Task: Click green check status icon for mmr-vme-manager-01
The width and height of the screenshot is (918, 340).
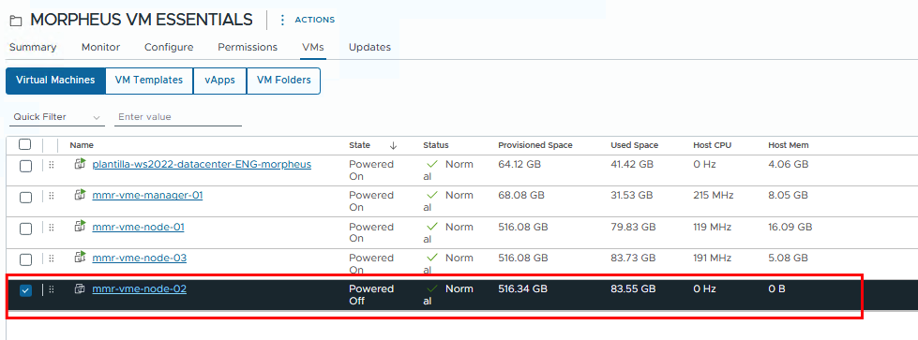Action: [432, 195]
